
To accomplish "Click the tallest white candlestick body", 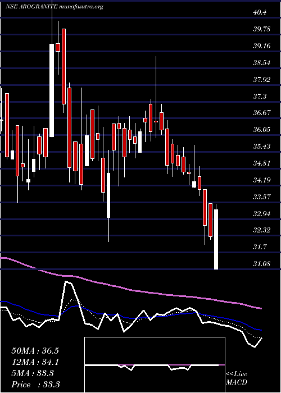I will (52, 90).
